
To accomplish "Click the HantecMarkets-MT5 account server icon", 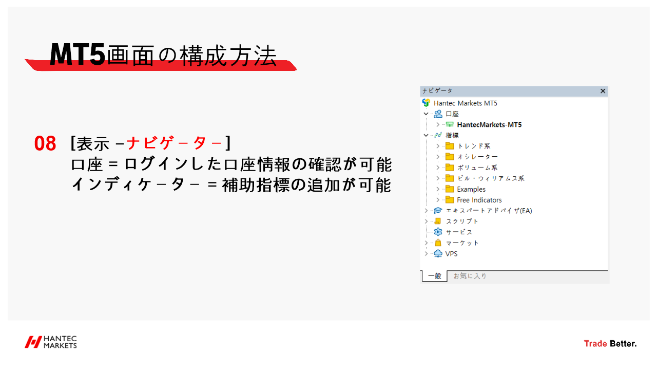I will (450, 125).
